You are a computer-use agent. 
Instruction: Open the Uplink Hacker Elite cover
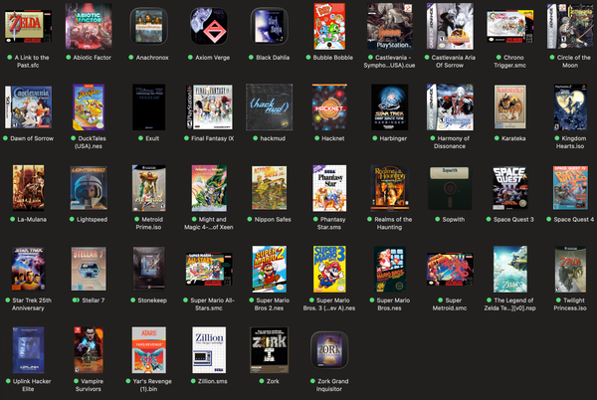[28, 350]
